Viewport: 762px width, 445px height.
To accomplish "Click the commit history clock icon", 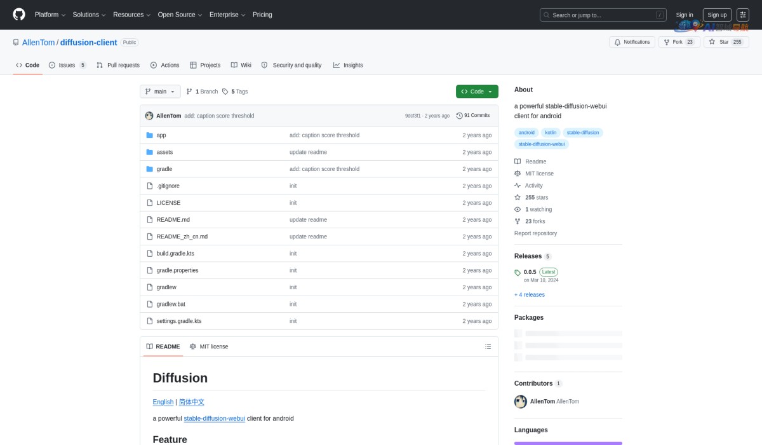I will (459, 116).
